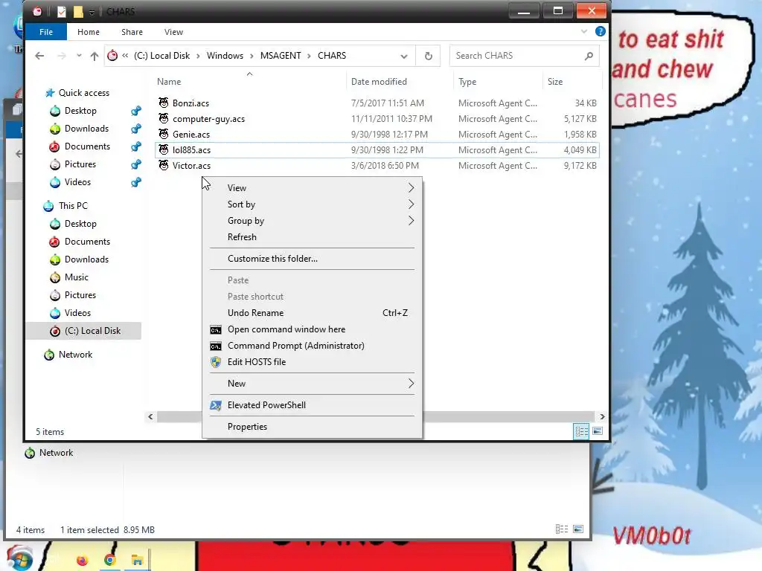Open Documents under Quick access

pyautogui.click(x=87, y=146)
